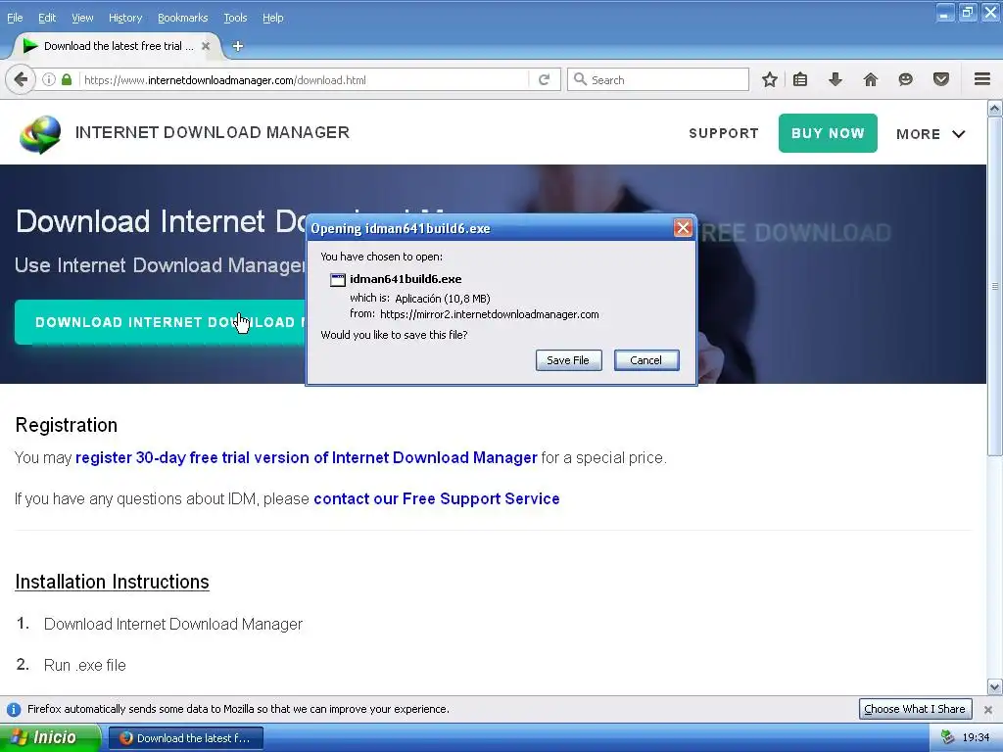Screen dimensions: 1003x752
Task: Open the History menu
Action: (x=125, y=18)
